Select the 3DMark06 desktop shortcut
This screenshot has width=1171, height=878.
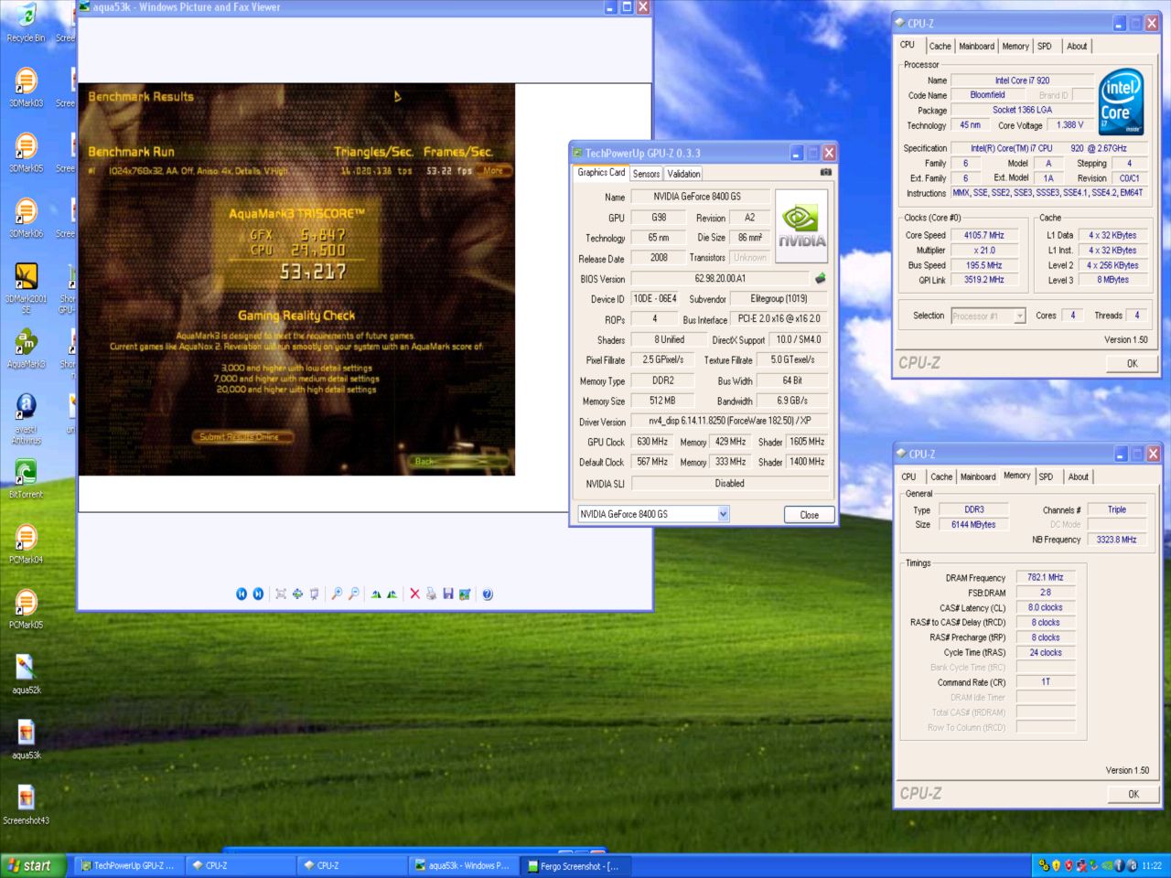point(27,219)
